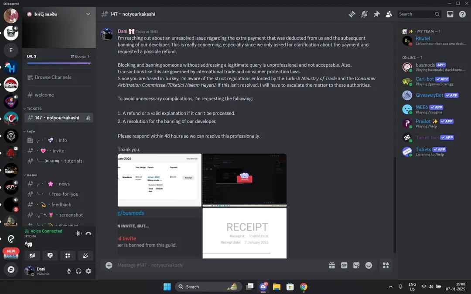Open the free-for-you channel

click(x=58, y=194)
